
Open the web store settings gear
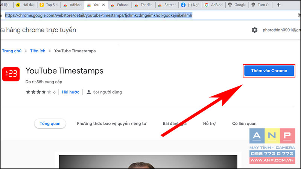(255, 30)
